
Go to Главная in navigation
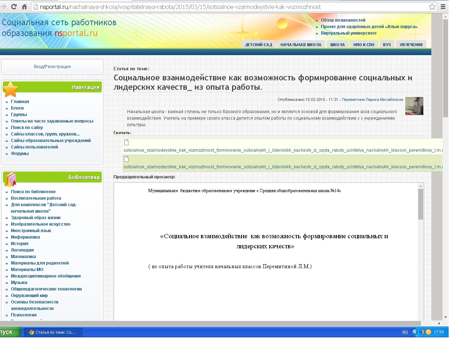click(20, 102)
